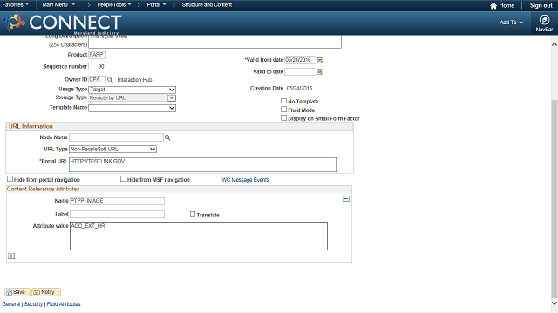Click the attribute Name field
Image resolution: width=558 pixels, height=313 pixels.
[x=117, y=201]
